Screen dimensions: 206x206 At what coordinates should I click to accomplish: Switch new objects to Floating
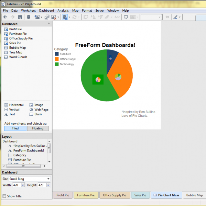38,128
